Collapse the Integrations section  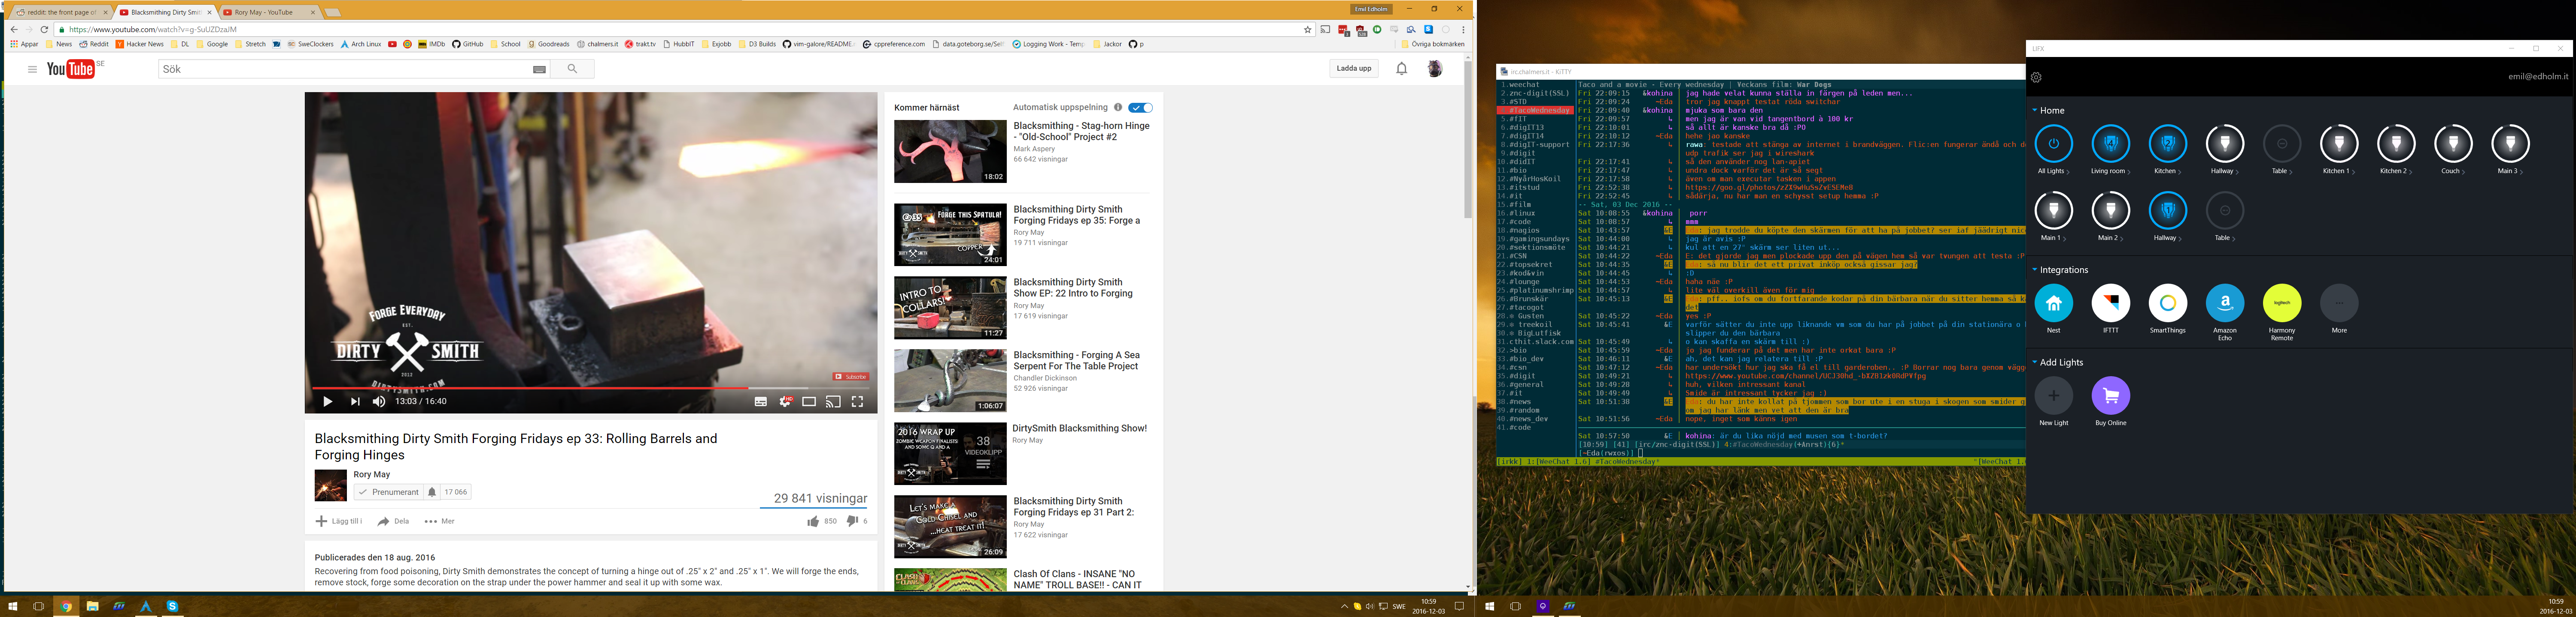click(2034, 270)
